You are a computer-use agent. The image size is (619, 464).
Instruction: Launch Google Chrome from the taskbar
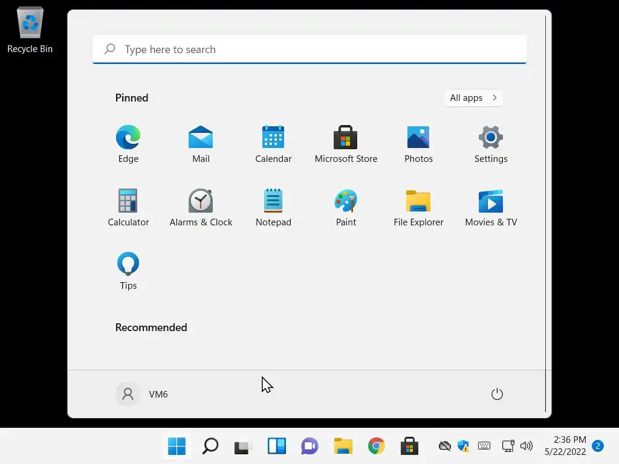[376, 446]
